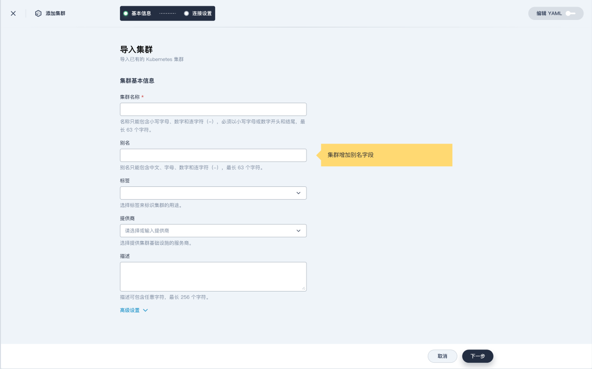Screen dimensions: 592x369
Task: Click the subtitle 导入已有的 Kubernetes 集群
Action: tap(152, 60)
